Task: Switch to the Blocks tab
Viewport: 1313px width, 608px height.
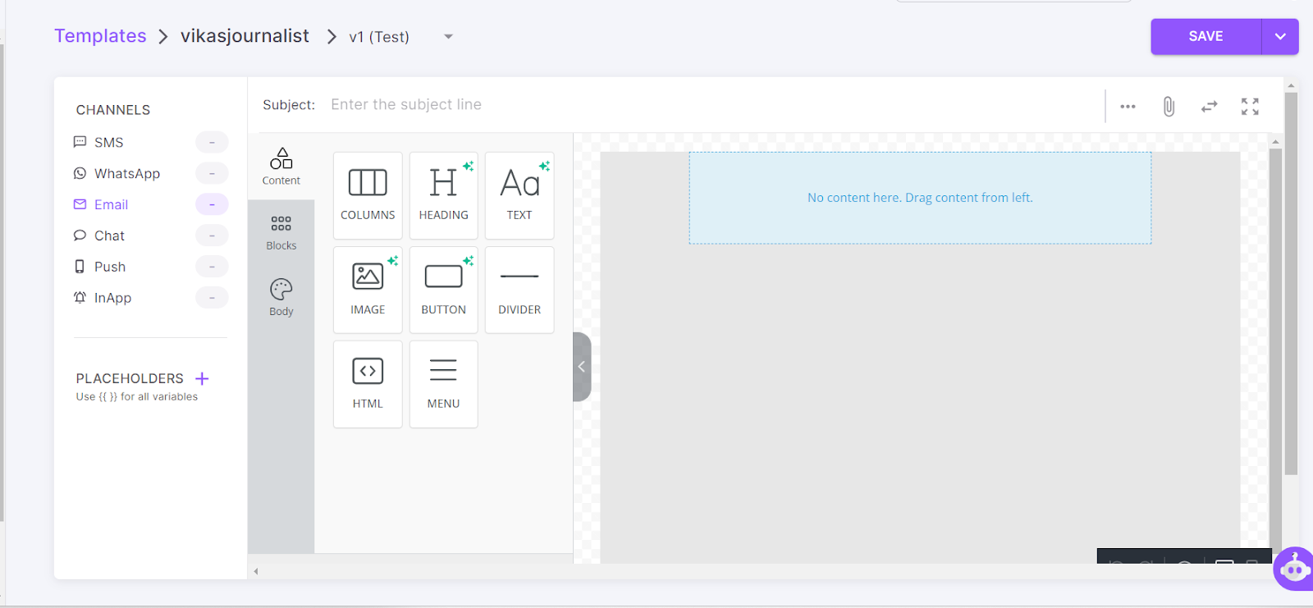Action: 281,232
